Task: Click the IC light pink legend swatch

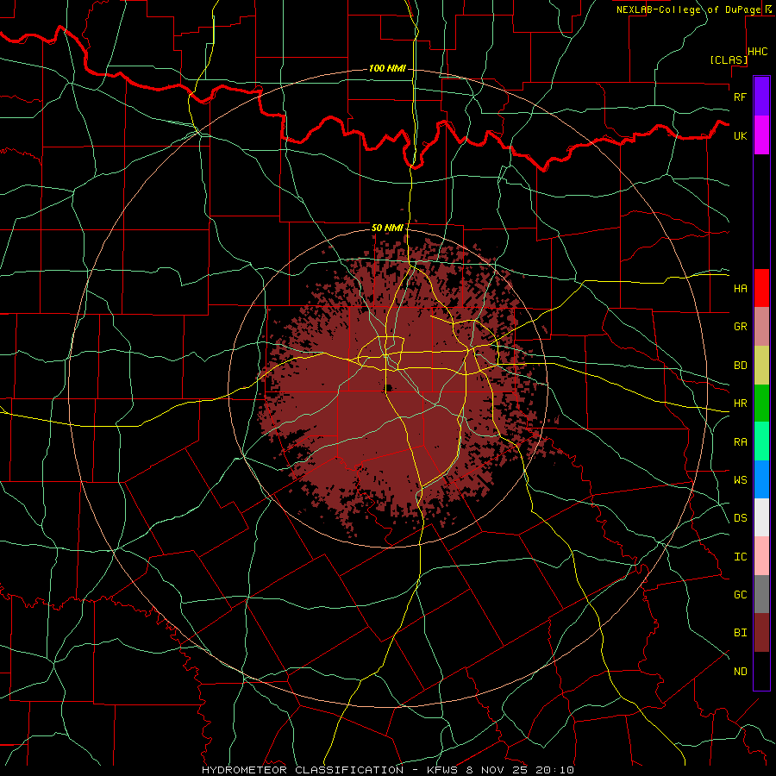Action: 761,556
